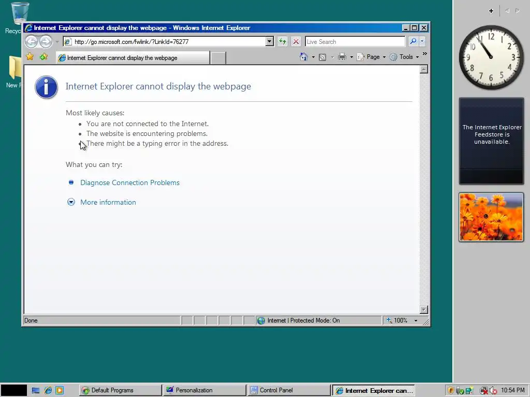Click the Home page icon

pos(303,57)
